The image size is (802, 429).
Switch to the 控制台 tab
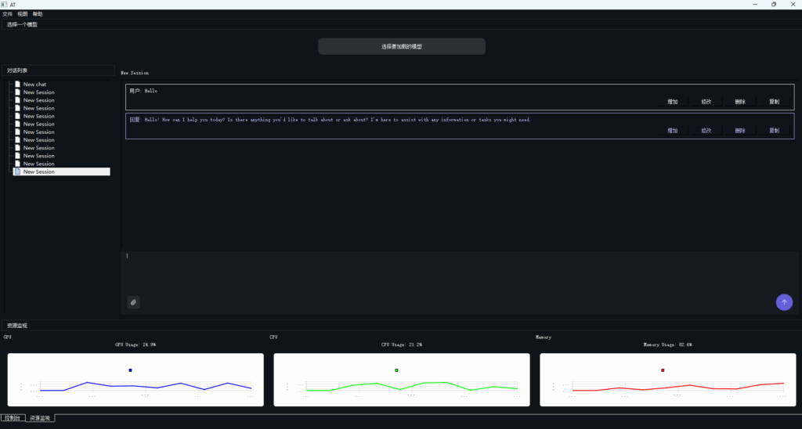coord(13,418)
